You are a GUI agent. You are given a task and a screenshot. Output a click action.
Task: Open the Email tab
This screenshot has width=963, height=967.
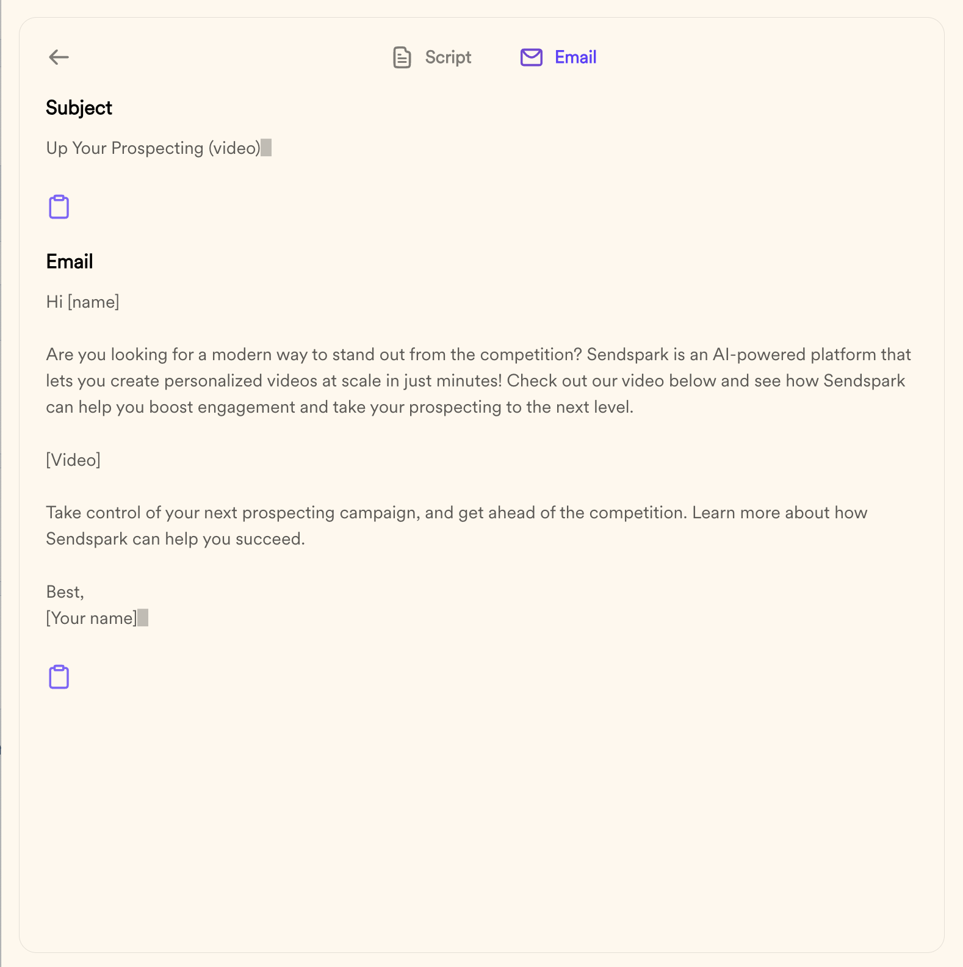tap(557, 57)
